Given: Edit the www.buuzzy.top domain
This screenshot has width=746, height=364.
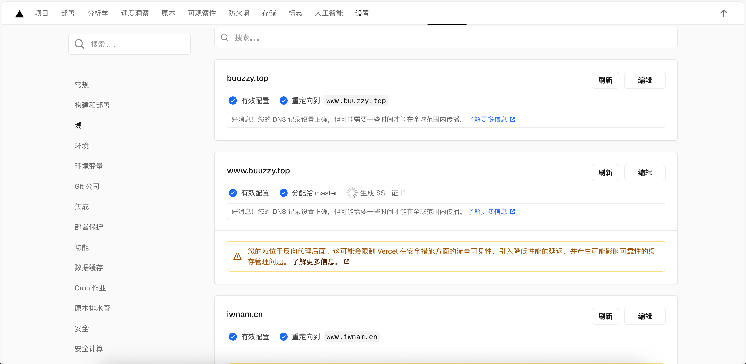Looking at the screenshot, I should click(645, 173).
